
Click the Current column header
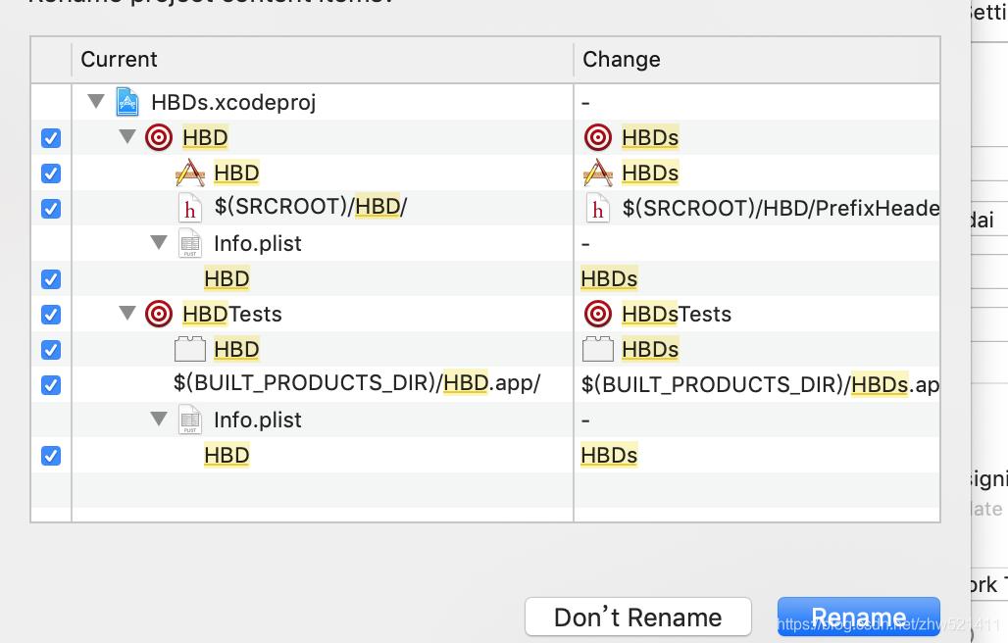(322, 59)
